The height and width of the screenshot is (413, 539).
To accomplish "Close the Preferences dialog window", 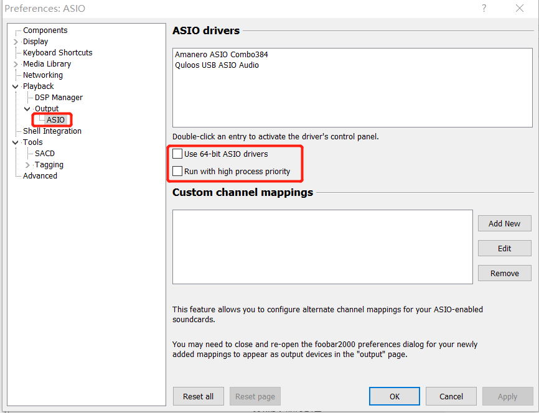I will 520,8.
